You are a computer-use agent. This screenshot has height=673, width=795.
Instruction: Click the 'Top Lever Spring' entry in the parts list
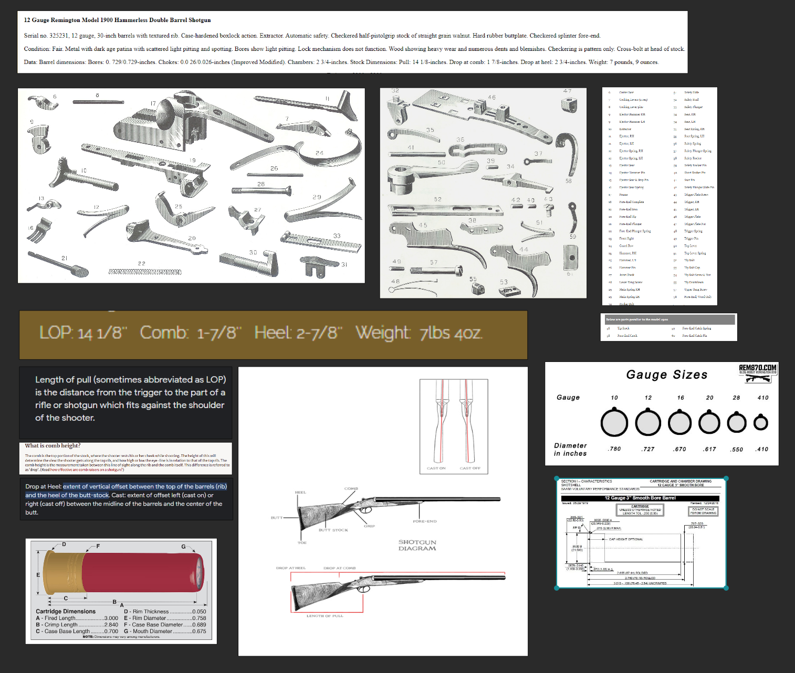[x=695, y=253]
